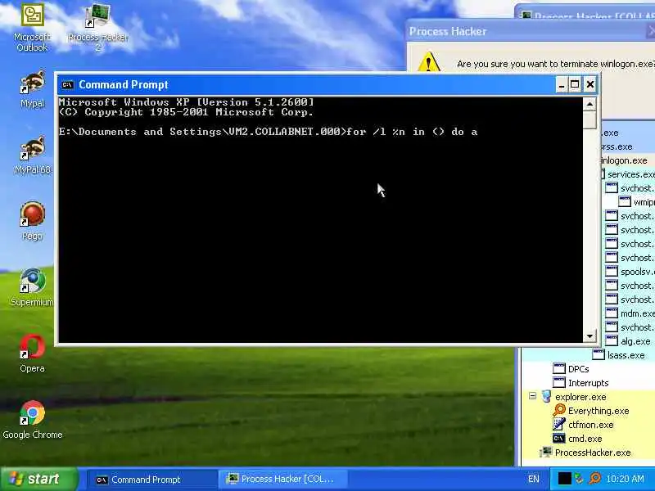Switch to Process Hacker taskbar button
655x491 pixels.
tap(282, 480)
